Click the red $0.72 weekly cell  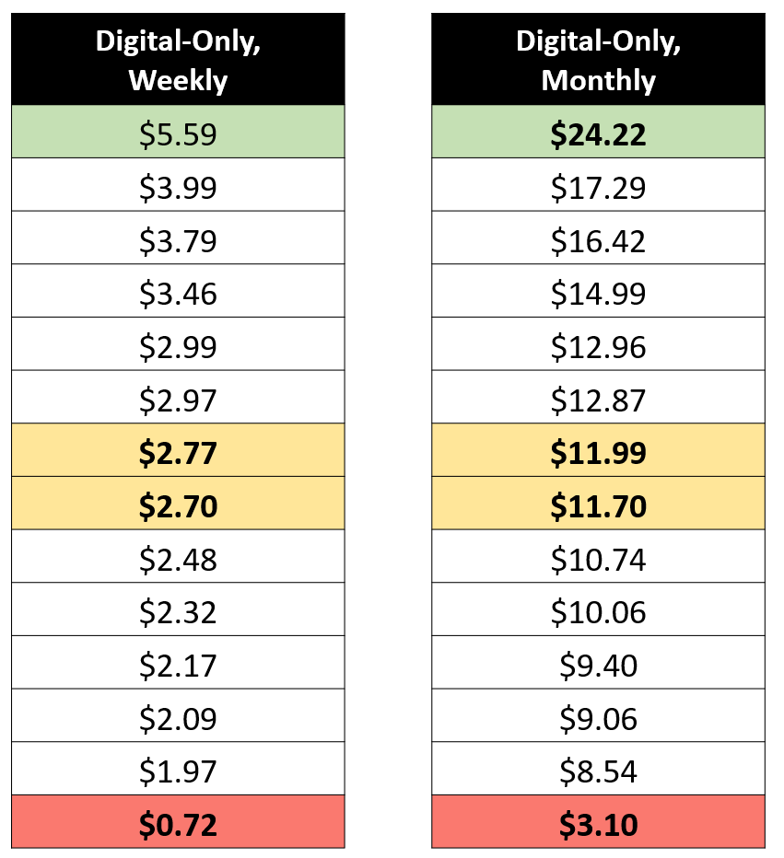178,825
